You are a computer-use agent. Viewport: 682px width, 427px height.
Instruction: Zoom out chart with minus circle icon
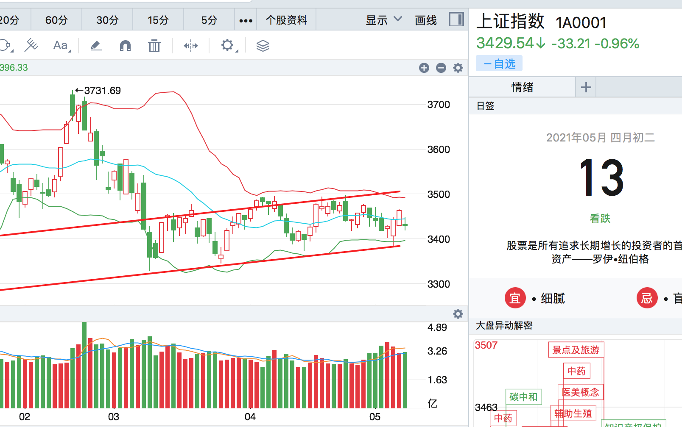click(x=441, y=68)
